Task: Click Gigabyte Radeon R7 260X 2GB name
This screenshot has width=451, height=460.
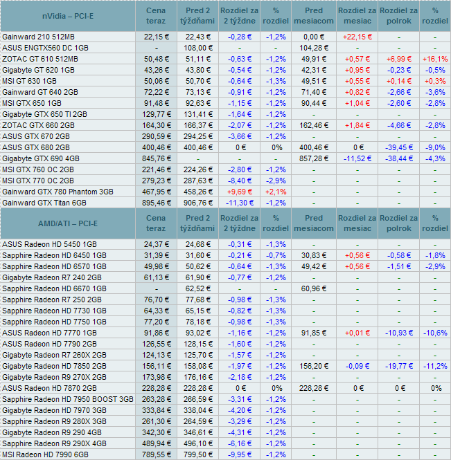Action: (54, 356)
